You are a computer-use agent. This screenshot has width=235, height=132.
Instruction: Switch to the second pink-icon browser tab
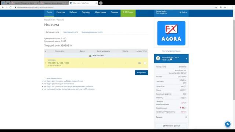[x=54, y=3]
